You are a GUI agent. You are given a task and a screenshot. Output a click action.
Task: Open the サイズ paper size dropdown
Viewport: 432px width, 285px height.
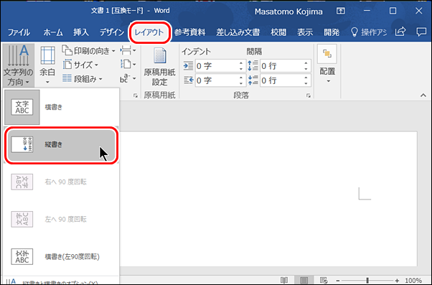80,65
